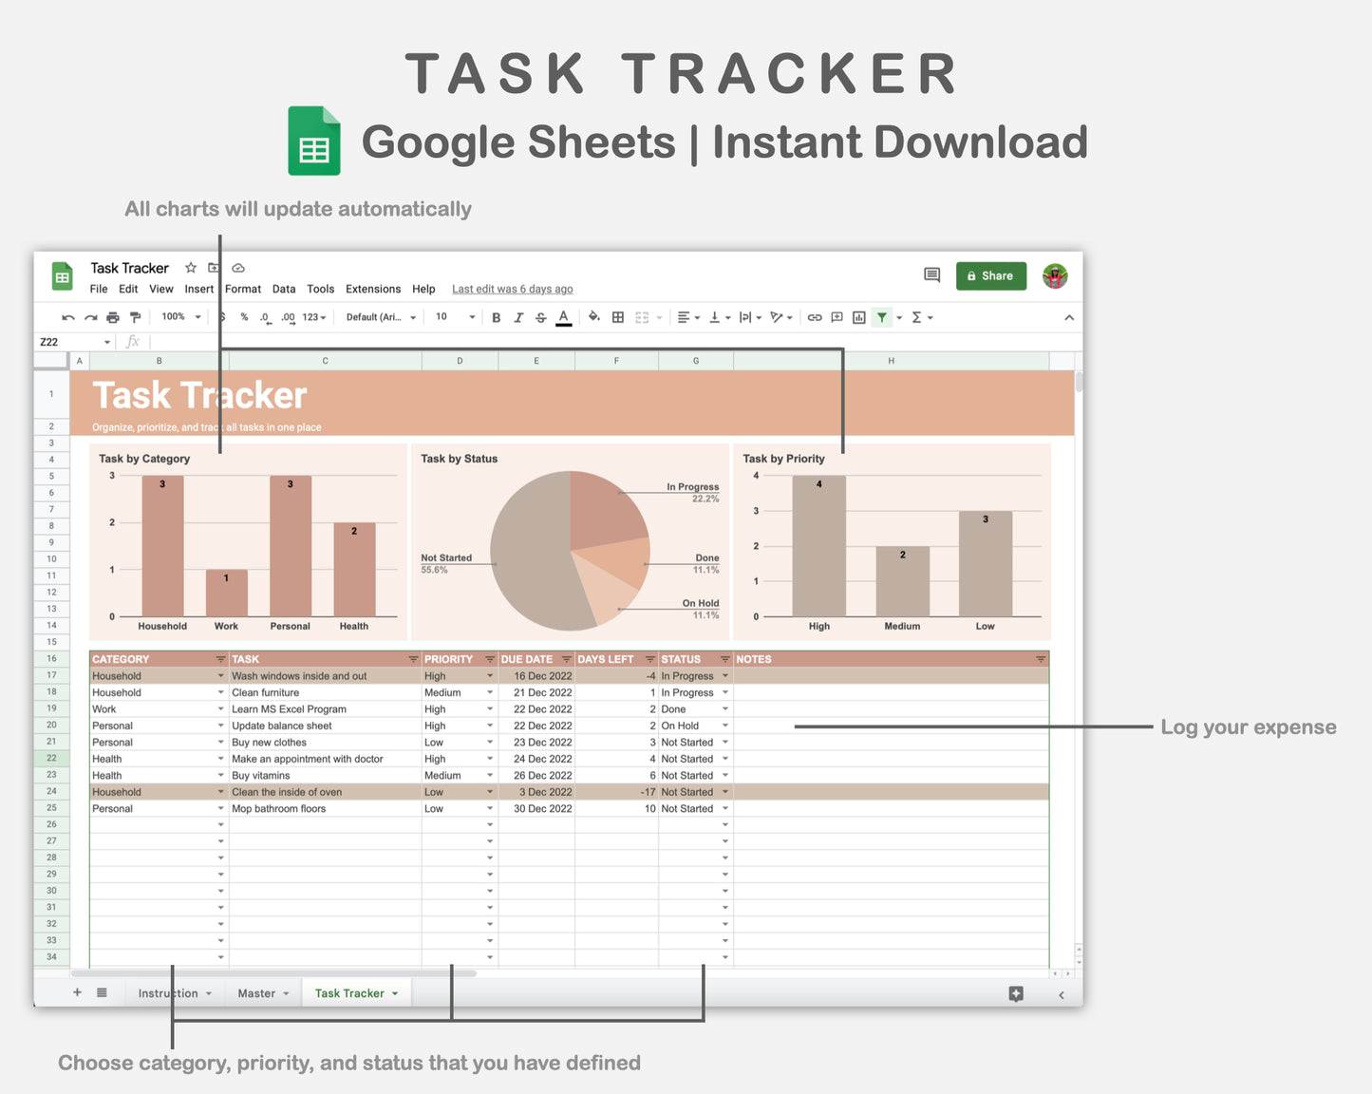Select the paint format tool
The width and height of the screenshot is (1372, 1094).
pos(135,318)
